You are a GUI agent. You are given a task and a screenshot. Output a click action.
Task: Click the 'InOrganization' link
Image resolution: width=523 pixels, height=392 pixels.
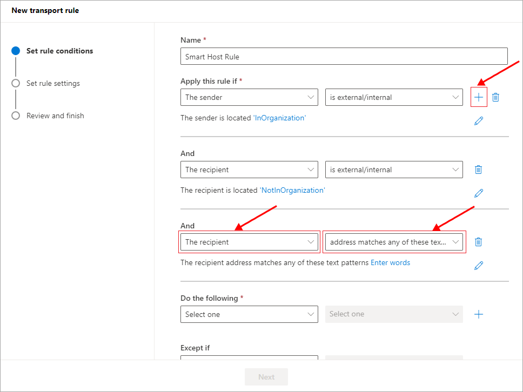(x=279, y=118)
